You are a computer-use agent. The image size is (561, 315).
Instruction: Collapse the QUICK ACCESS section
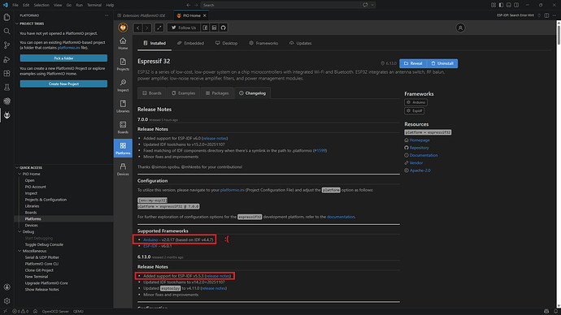click(17, 167)
